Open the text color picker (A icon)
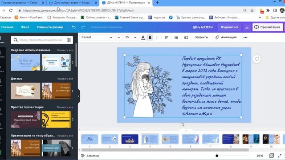The image size is (285, 160). 143,37
